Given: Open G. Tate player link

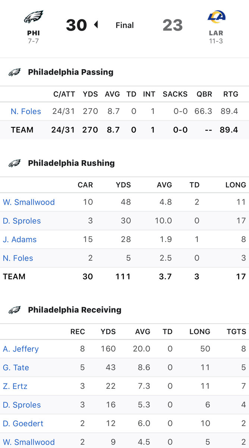Looking at the screenshot, I should point(16,367).
